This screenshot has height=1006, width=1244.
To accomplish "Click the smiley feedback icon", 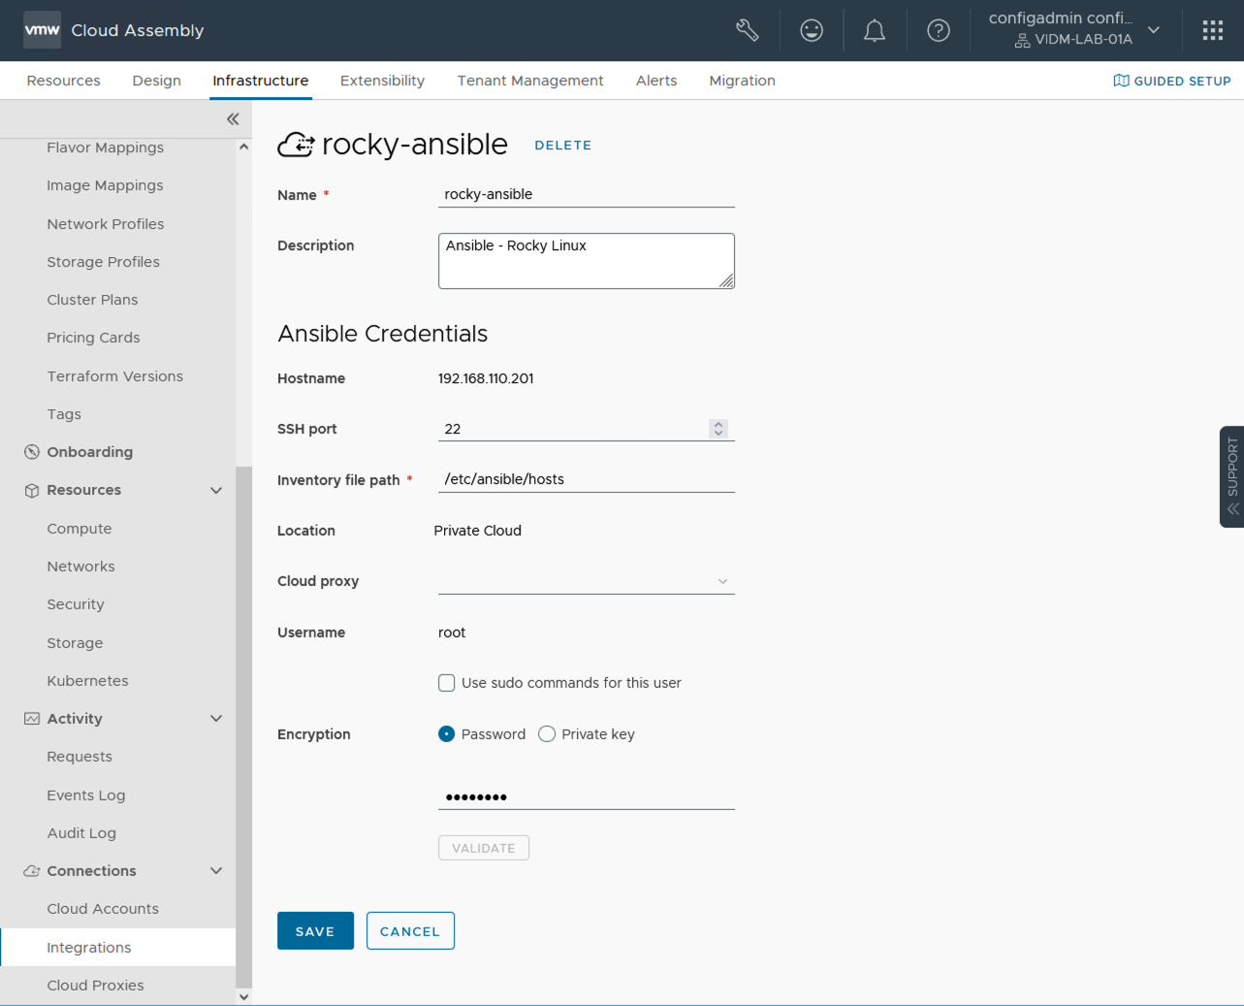I will [x=812, y=30].
